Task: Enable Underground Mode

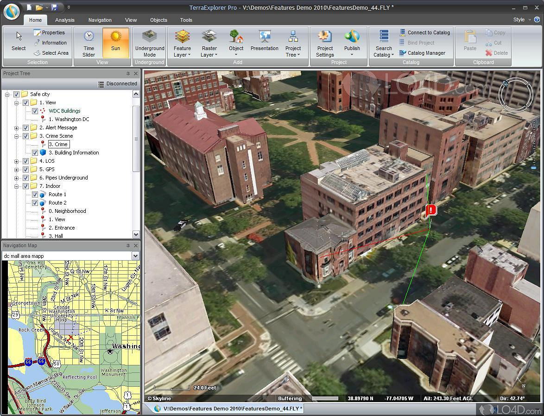Action: point(149,43)
